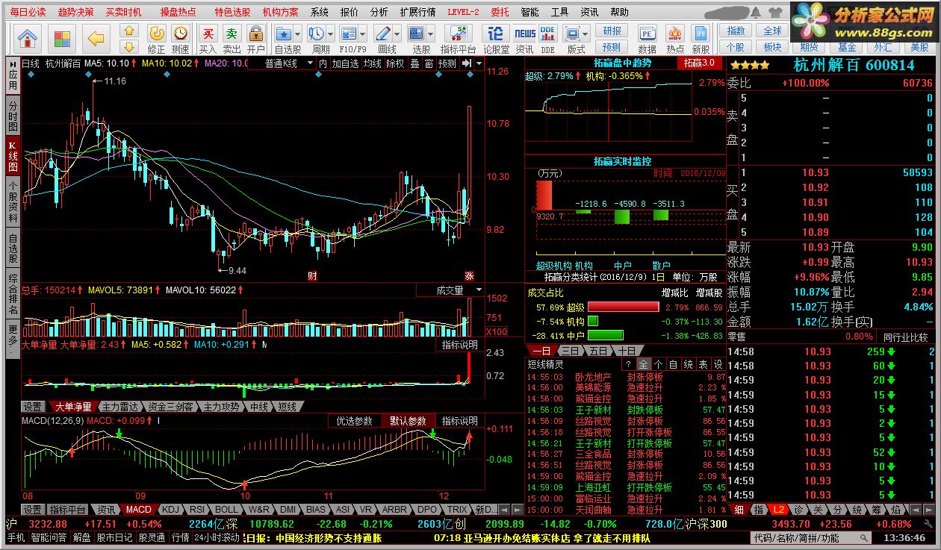Expand the 成交量 indicator dropdown

point(479,290)
